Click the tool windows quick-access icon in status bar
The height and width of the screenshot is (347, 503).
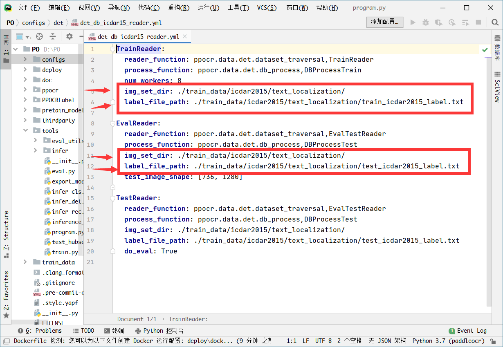coord(6,340)
